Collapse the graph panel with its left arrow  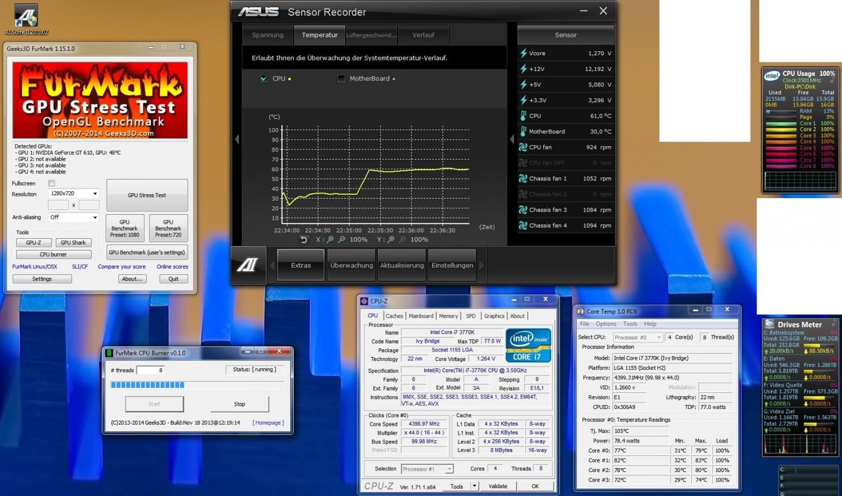[237, 139]
